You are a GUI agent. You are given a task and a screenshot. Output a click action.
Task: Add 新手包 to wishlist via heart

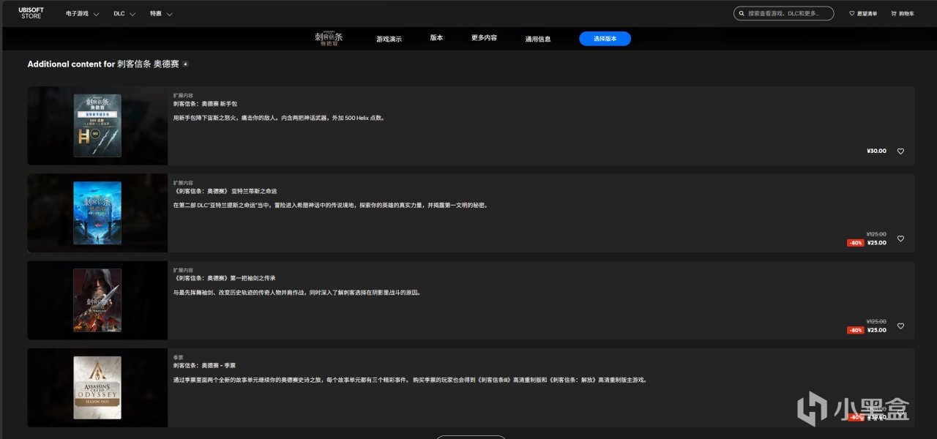pos(900,151)
